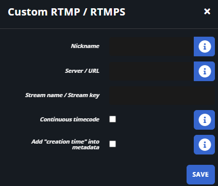
Task: Click the word metadata in the last label
Action: [x=86, y=147]
